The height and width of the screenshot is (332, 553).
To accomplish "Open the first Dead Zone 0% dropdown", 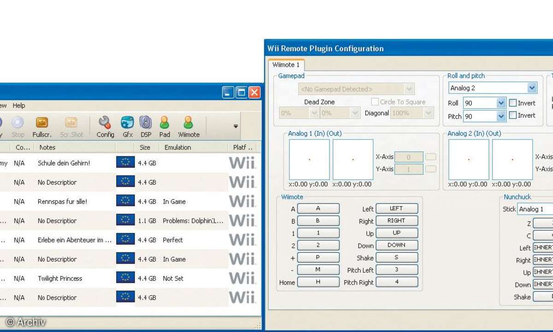I will (299, 113).
